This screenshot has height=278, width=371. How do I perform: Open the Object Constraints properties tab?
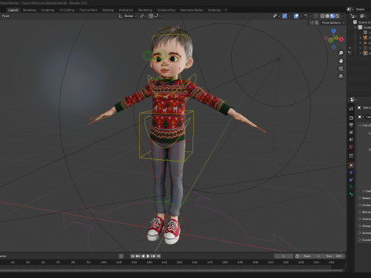pos(351,180)
